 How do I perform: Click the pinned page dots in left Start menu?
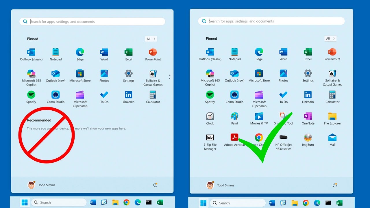click(169, 77)
